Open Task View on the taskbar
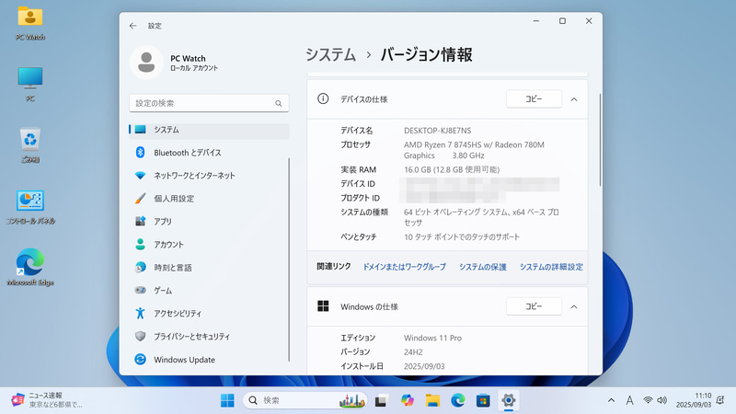736x414 pixels. [x=381, y=400]
